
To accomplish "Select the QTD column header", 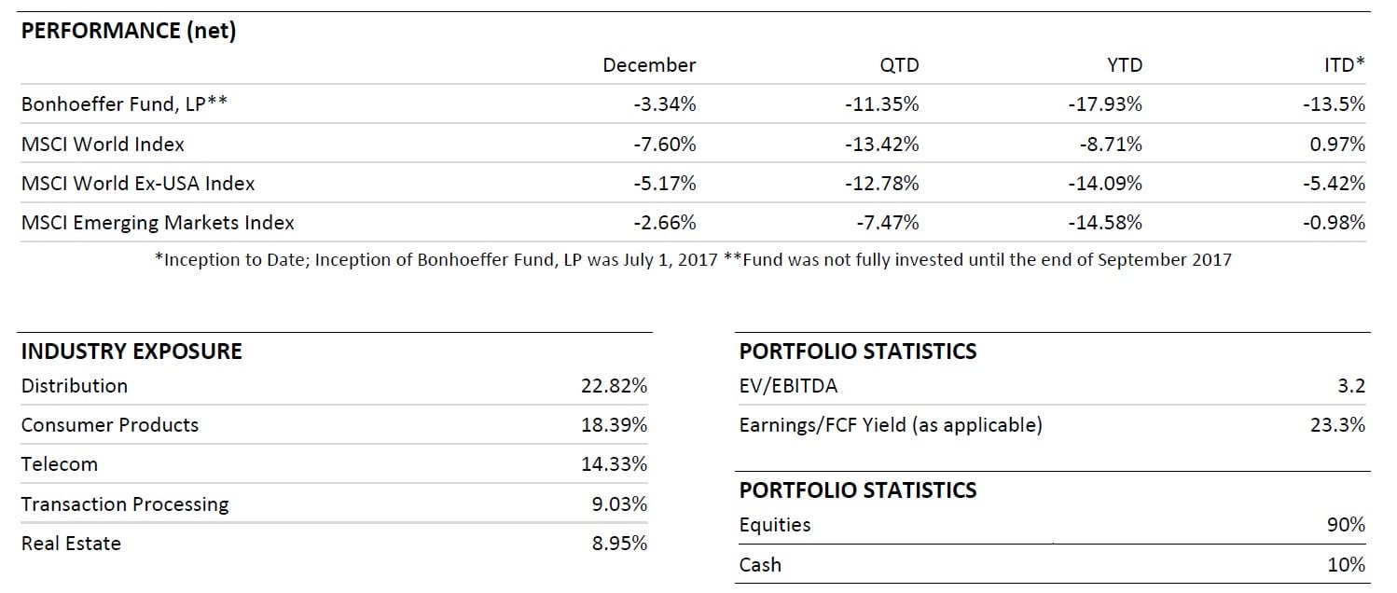I will click(899, 65).
